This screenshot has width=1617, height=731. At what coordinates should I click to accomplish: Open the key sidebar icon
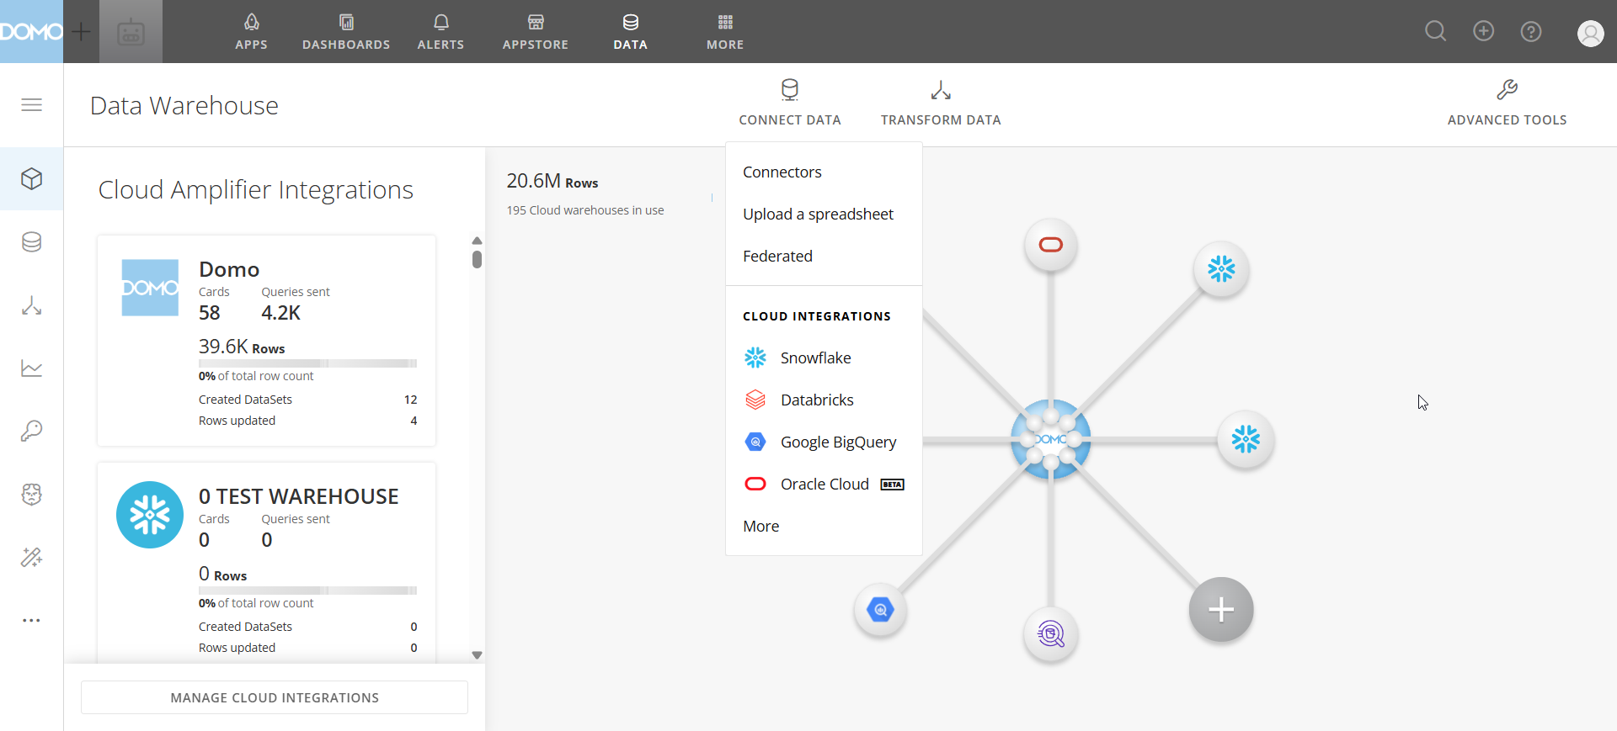point(31,432)
